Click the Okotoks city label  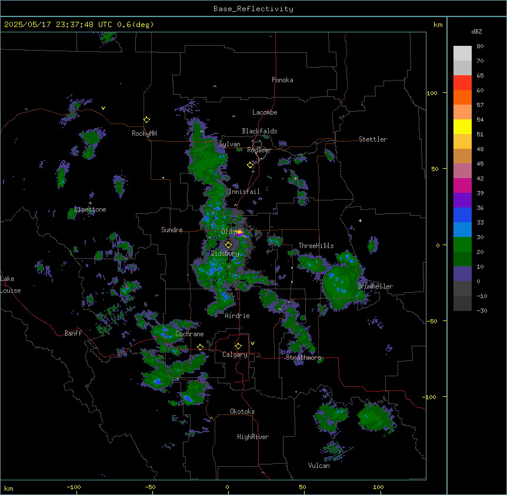pyautogui.click(x=242, y=412)
